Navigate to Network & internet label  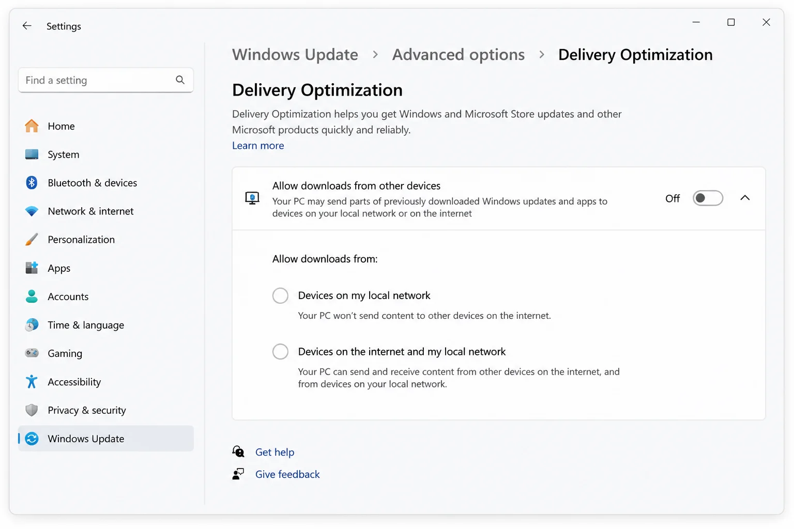[90, 211]
